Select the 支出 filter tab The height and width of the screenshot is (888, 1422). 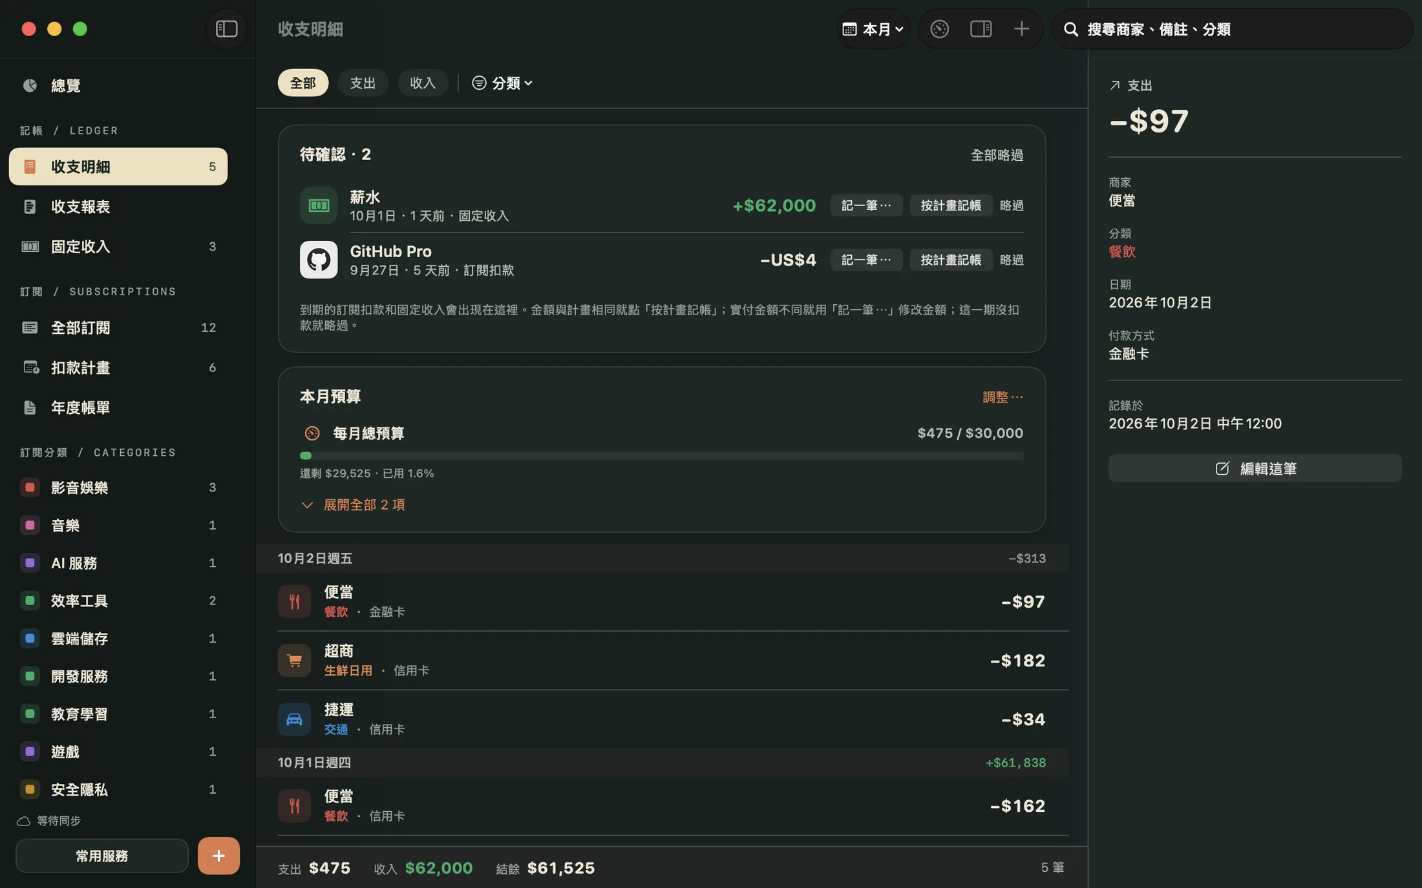[x=363, y=83]
